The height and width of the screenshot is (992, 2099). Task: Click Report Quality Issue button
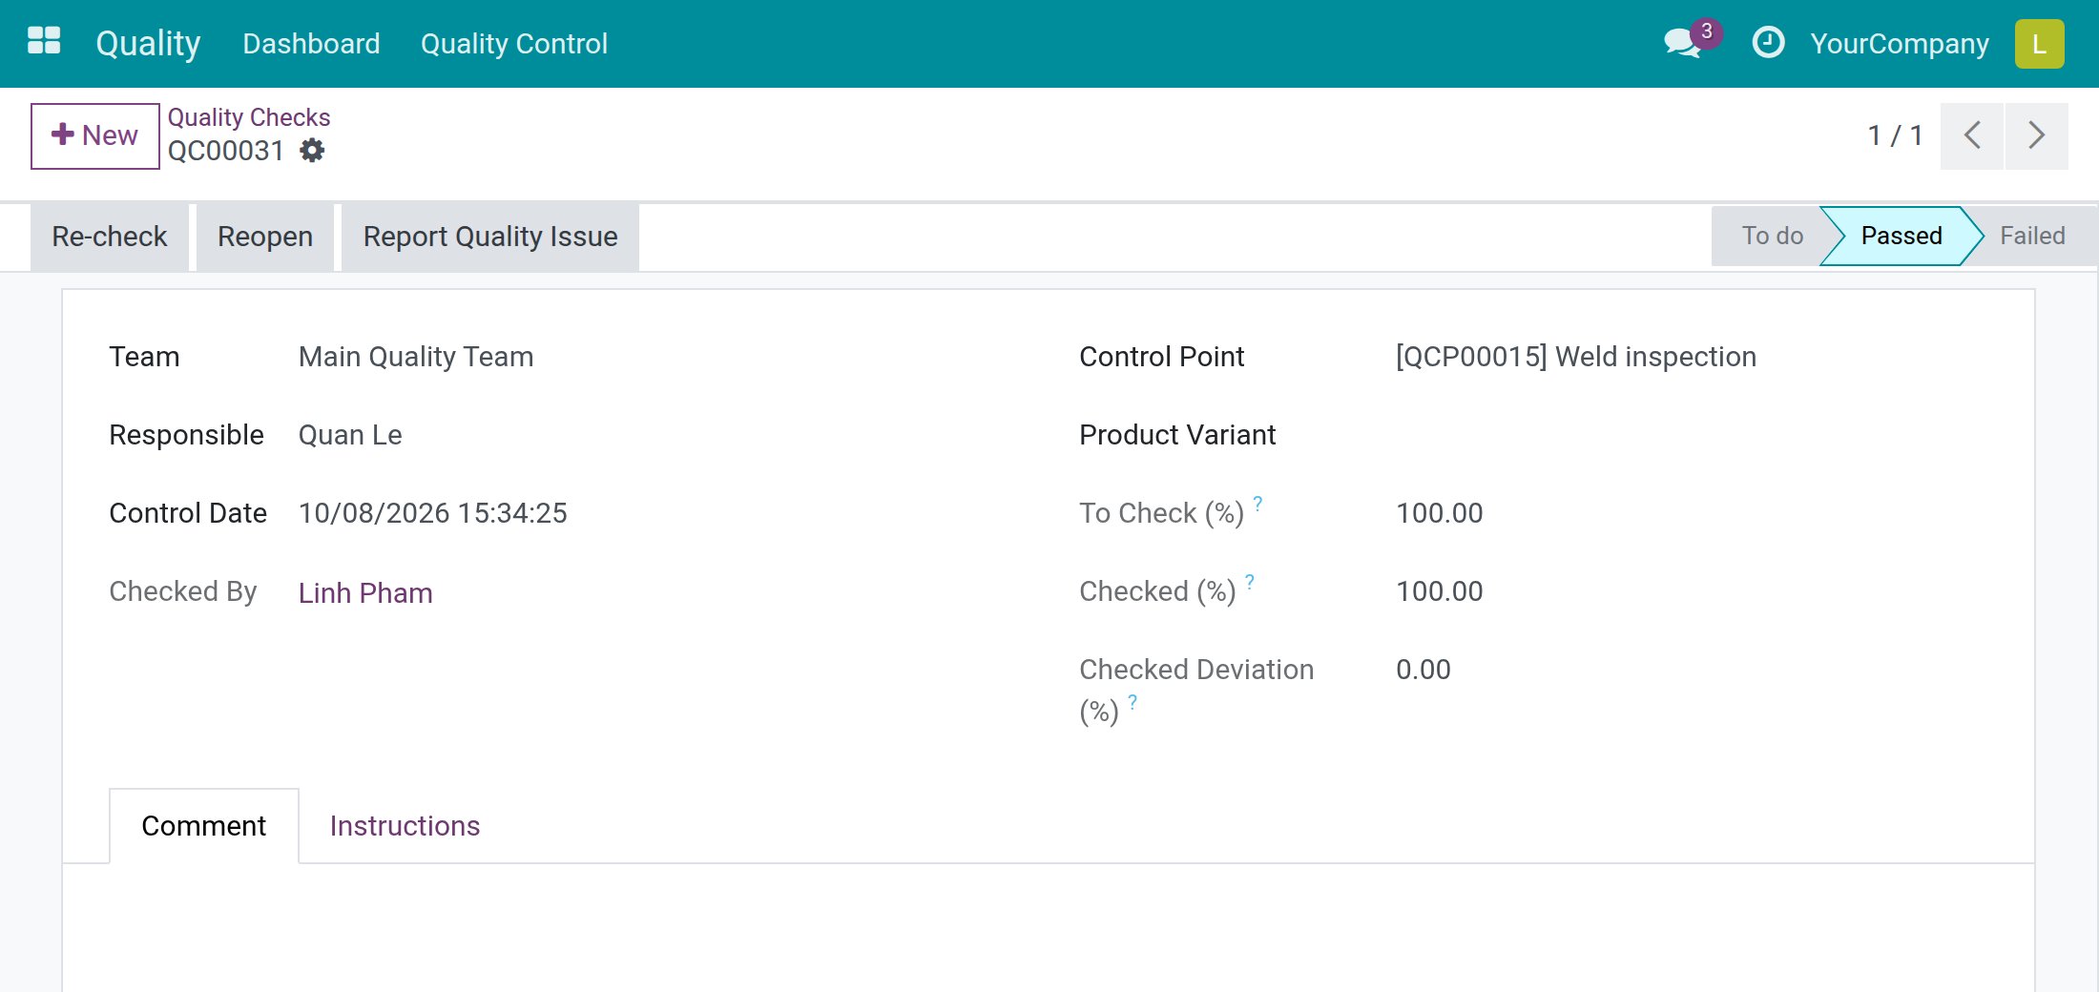(490, 237)
